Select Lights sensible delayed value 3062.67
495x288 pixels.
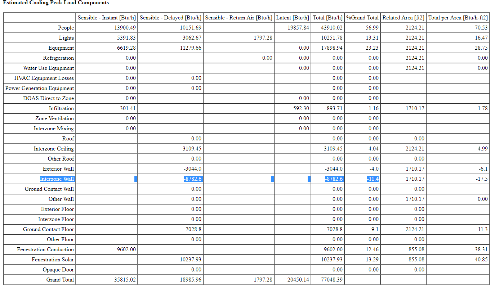pos(192,38)
